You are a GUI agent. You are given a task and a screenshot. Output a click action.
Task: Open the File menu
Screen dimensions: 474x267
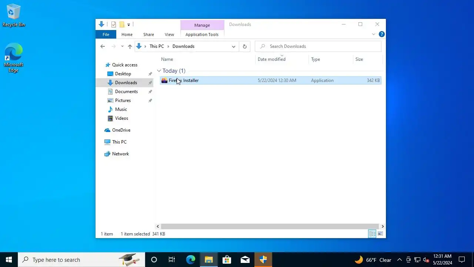pyautogui.click(x=106, y=34)
